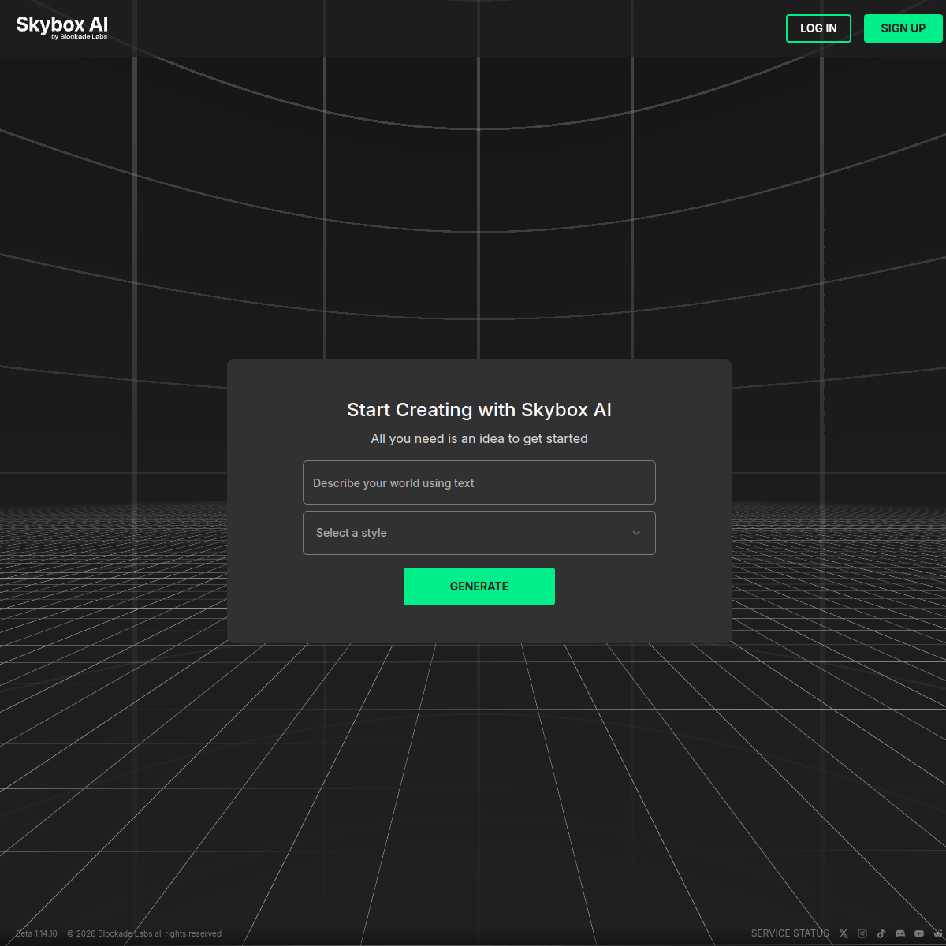The width and height of the screenshot is (946, 946).
Task: Open the Instagram icon in footer
Action: (x=862, y=933)
